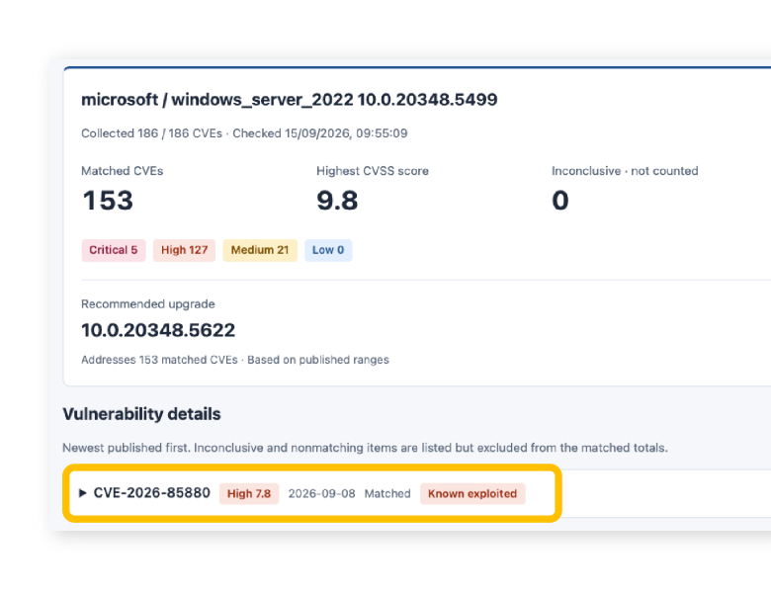Screen dimensions: 771x593
Task: Click the Recommended upgrade label
Action: tap(148, 304)
